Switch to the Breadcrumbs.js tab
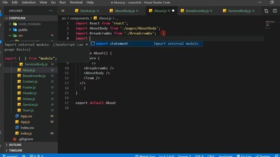 [197, 10]
